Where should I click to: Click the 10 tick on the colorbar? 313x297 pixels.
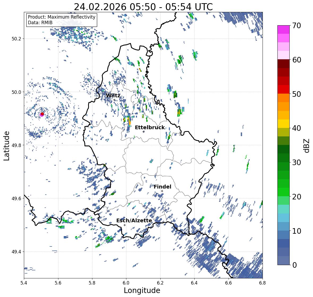coord(297,231)
